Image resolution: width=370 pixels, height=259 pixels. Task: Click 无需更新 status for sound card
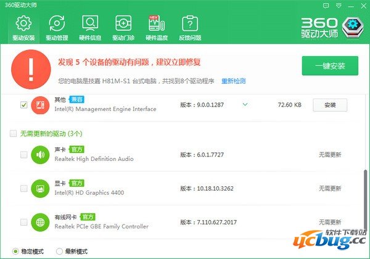330,155
